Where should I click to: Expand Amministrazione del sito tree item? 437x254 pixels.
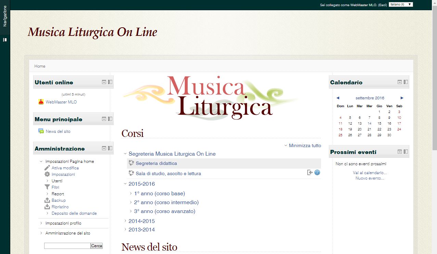tap(41, 233)
